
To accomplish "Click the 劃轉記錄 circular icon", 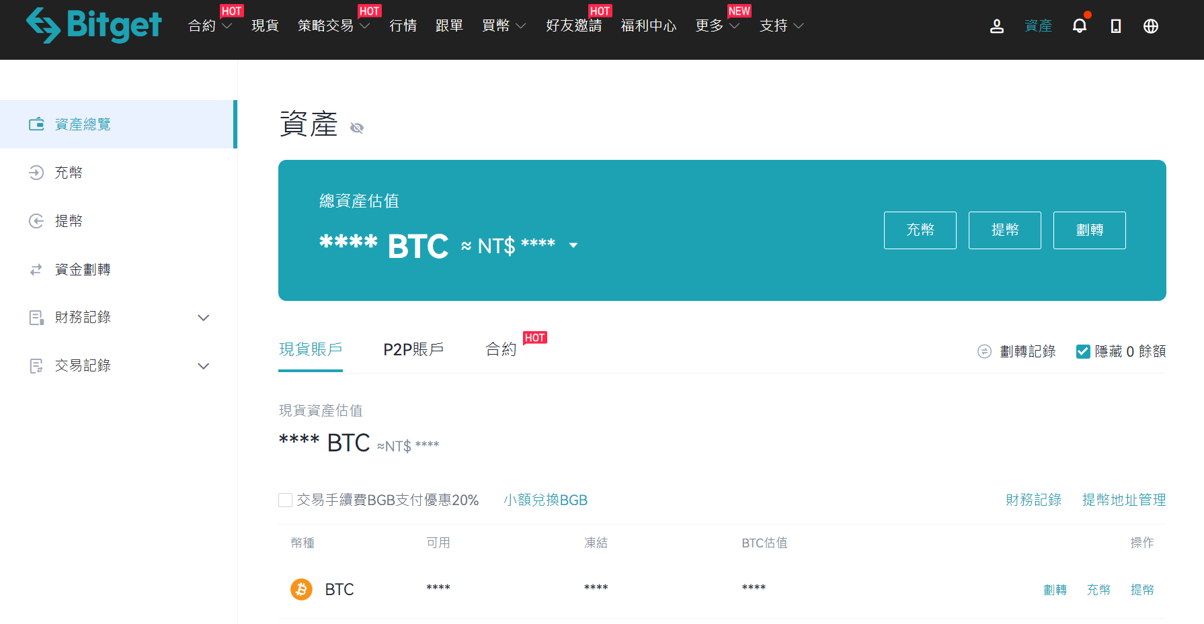I will point(984,351).
